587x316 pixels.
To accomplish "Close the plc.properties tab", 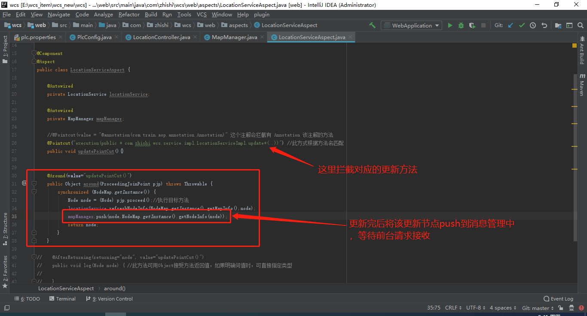I will pos(61,37).
